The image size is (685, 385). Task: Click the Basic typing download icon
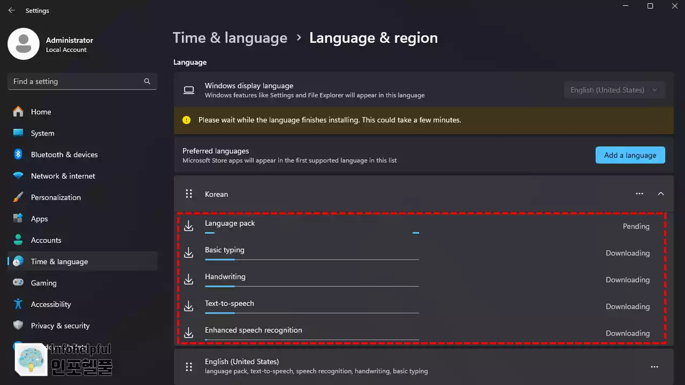(188, 253)
